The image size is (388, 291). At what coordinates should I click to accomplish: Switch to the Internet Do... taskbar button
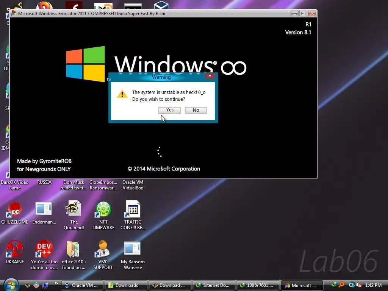214,285
